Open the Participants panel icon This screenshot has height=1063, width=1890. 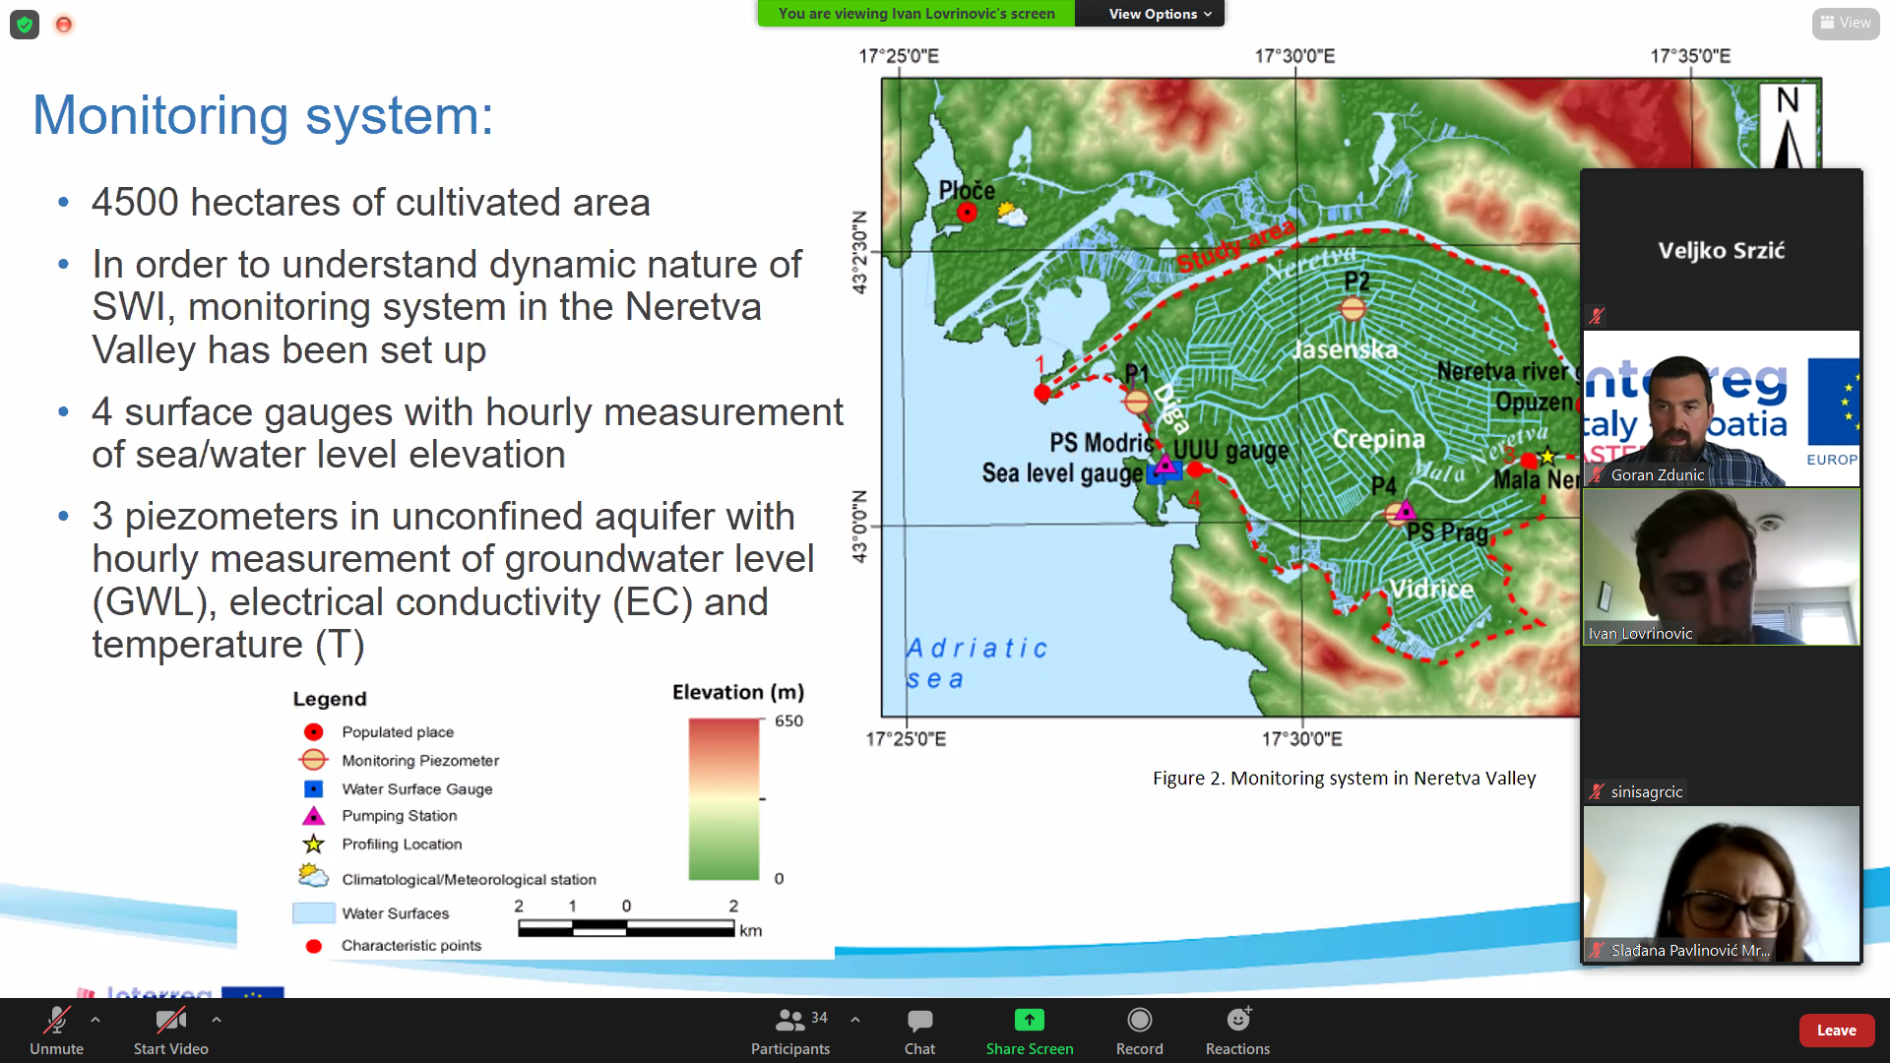pyautogui.click(x=789, y=1021)
